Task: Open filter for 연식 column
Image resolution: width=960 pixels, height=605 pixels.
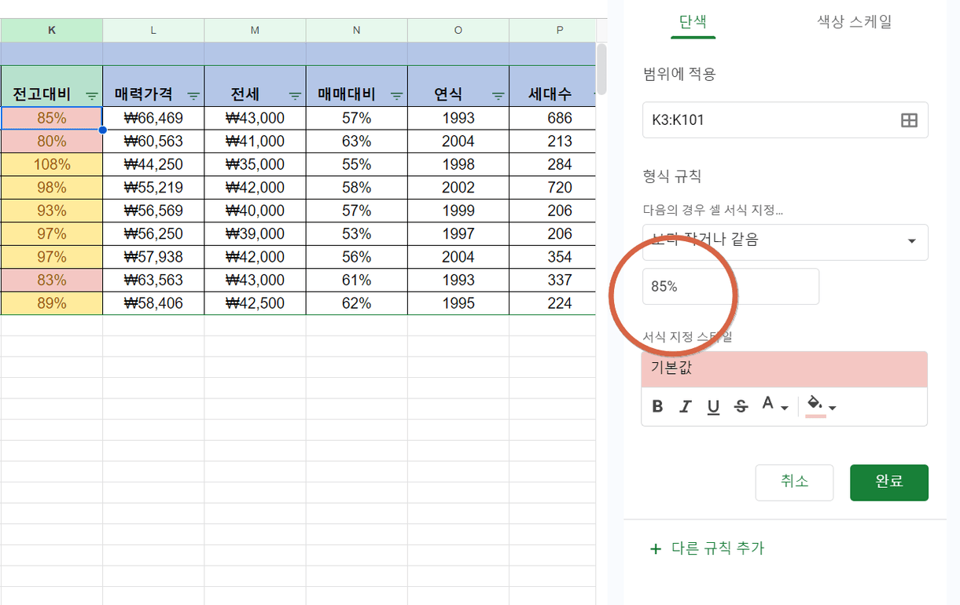Action: [498, 96]
